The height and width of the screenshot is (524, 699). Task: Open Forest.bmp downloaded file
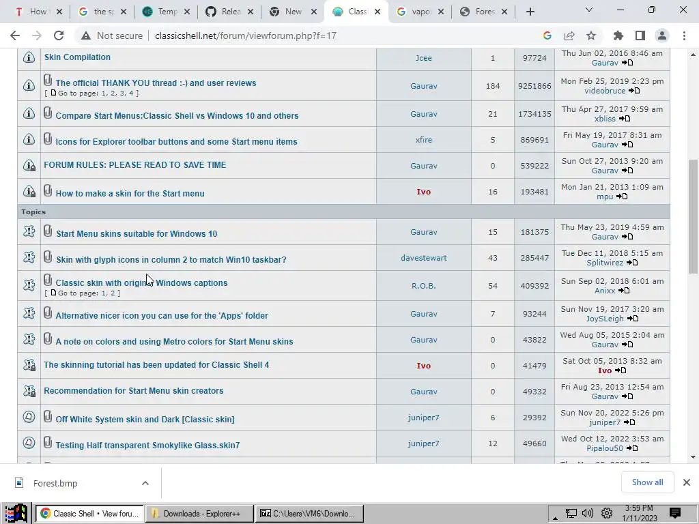click(x=55, y=483)
